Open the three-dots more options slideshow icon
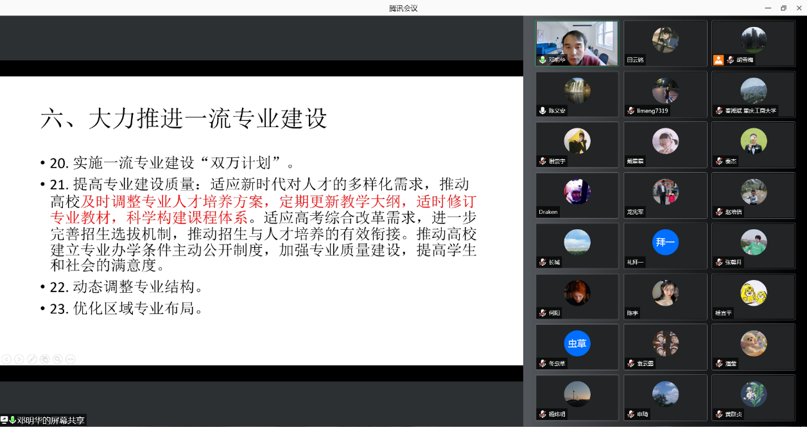 (x=71, y=359)
